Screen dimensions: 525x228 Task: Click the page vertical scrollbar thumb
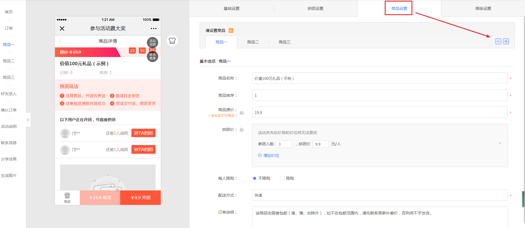click(x=523, y=199)
